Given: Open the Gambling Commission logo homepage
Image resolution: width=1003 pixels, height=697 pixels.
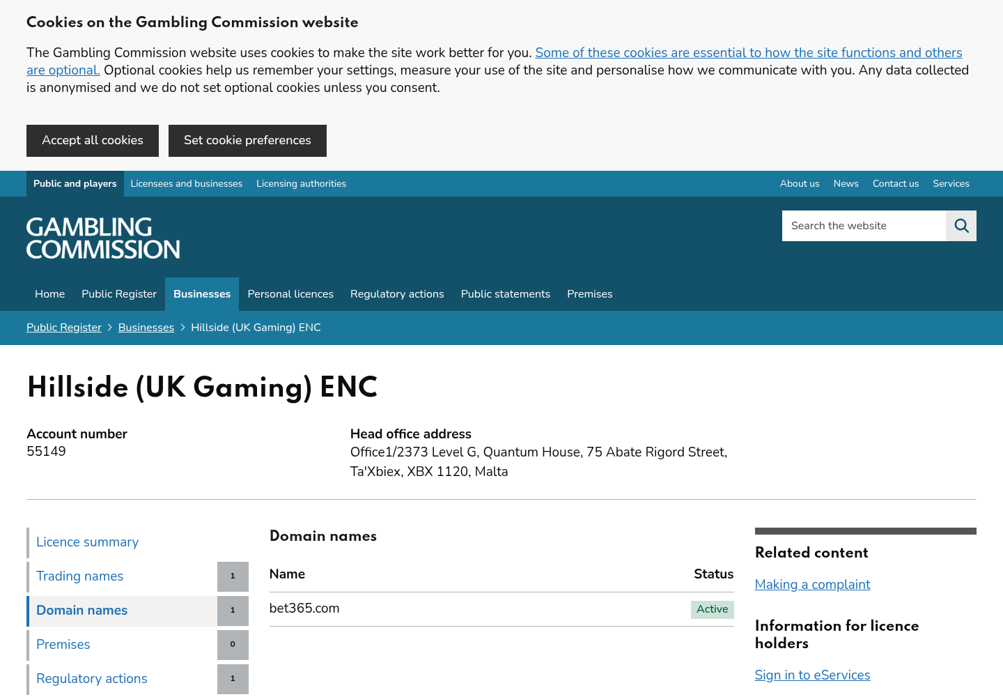Looking at the screenshot, I should (x=103, y=238).
